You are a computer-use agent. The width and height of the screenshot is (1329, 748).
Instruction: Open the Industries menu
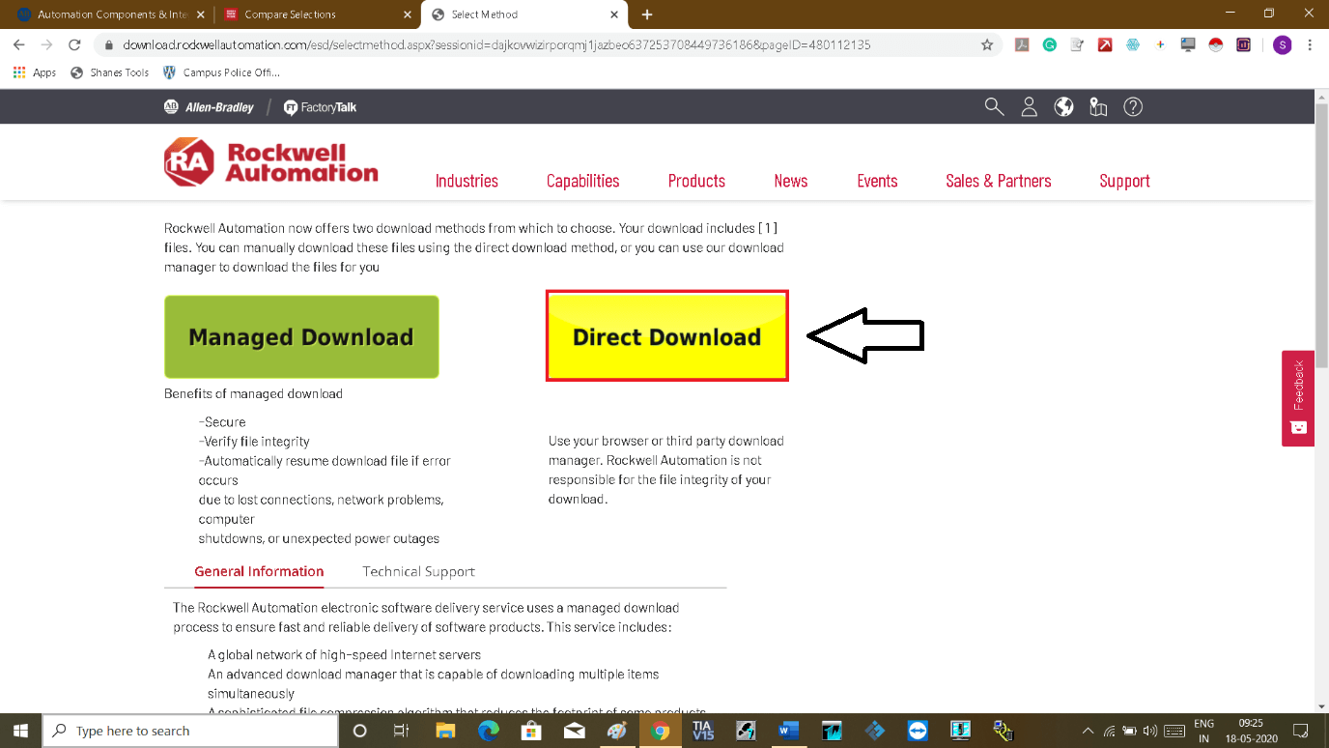(467, 181)
